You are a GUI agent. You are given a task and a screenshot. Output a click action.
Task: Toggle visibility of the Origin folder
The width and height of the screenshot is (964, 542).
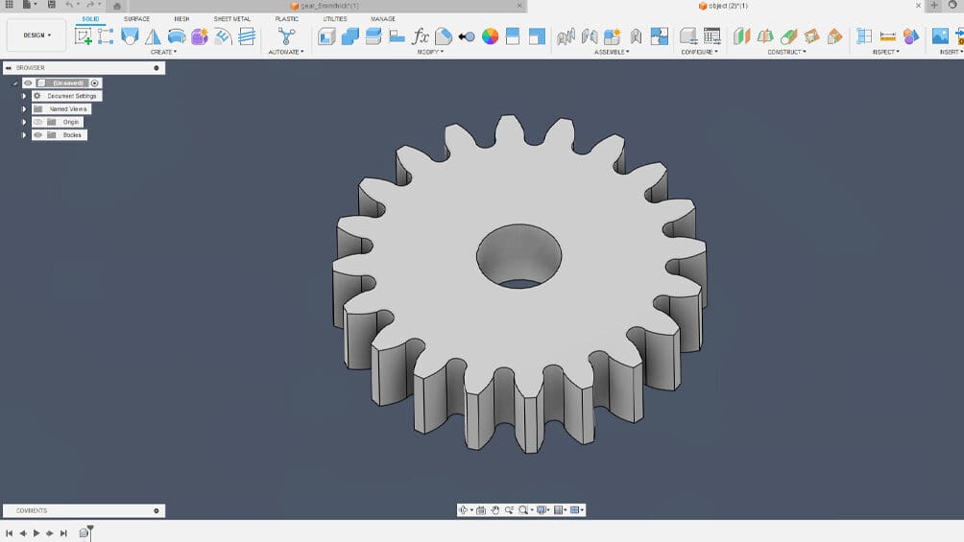point(38,122)
